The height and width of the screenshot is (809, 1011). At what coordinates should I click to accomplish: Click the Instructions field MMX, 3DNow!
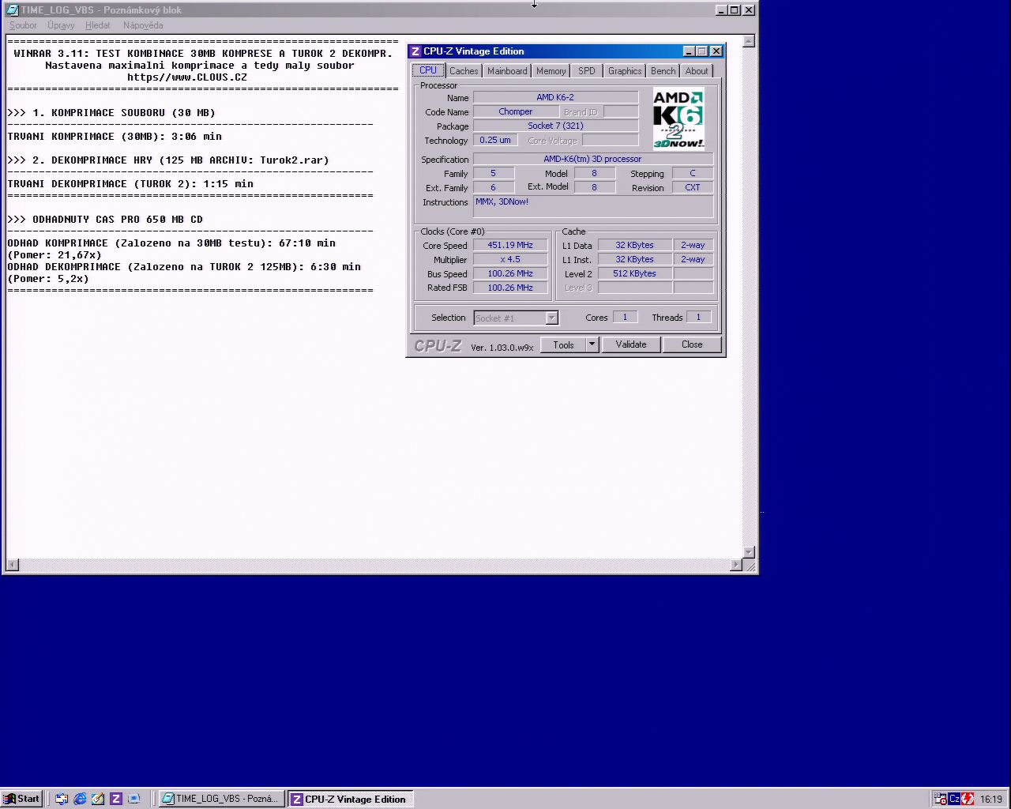pos(593,206)
